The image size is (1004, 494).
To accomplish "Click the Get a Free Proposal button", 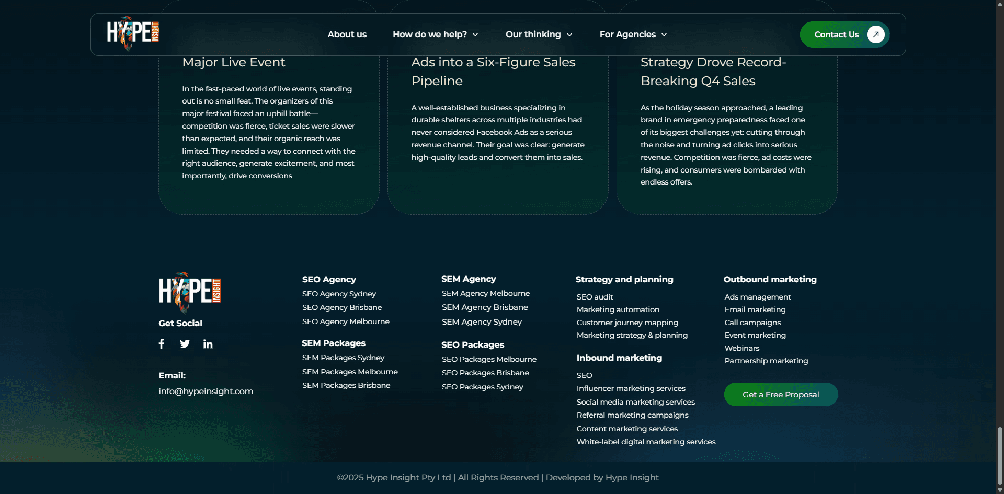I will (781, 395).
